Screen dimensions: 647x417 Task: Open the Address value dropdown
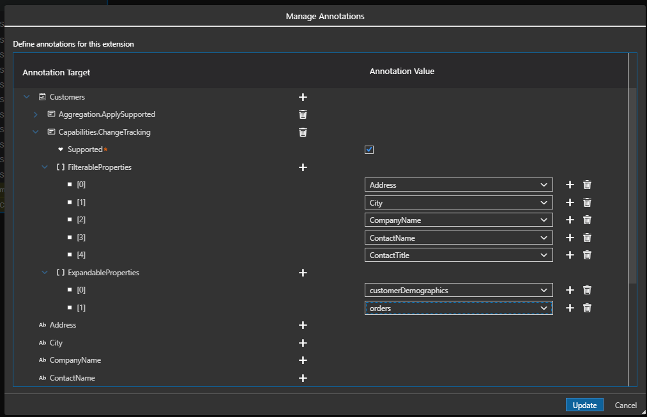point(459,185)
